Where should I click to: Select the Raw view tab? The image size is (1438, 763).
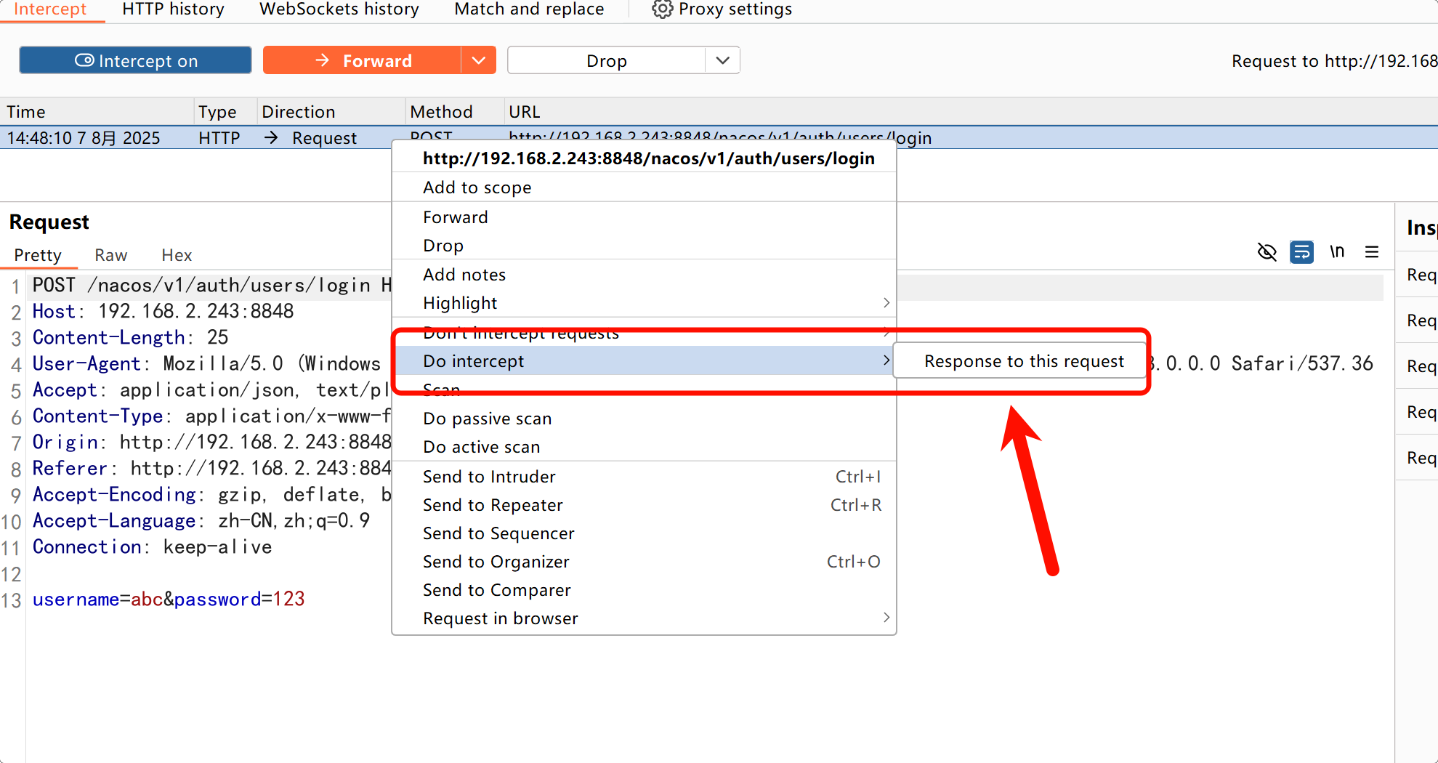click(x=110, y=255)
